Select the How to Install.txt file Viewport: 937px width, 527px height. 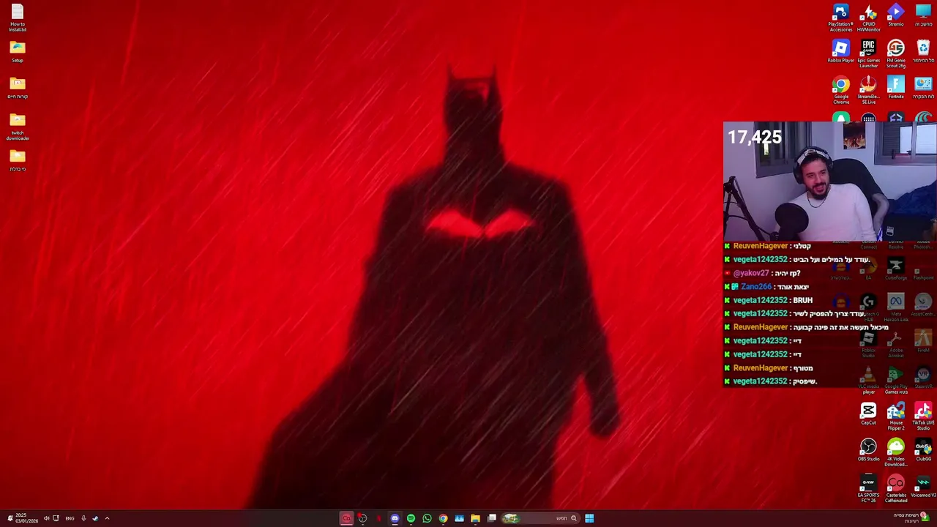point(18,18)
